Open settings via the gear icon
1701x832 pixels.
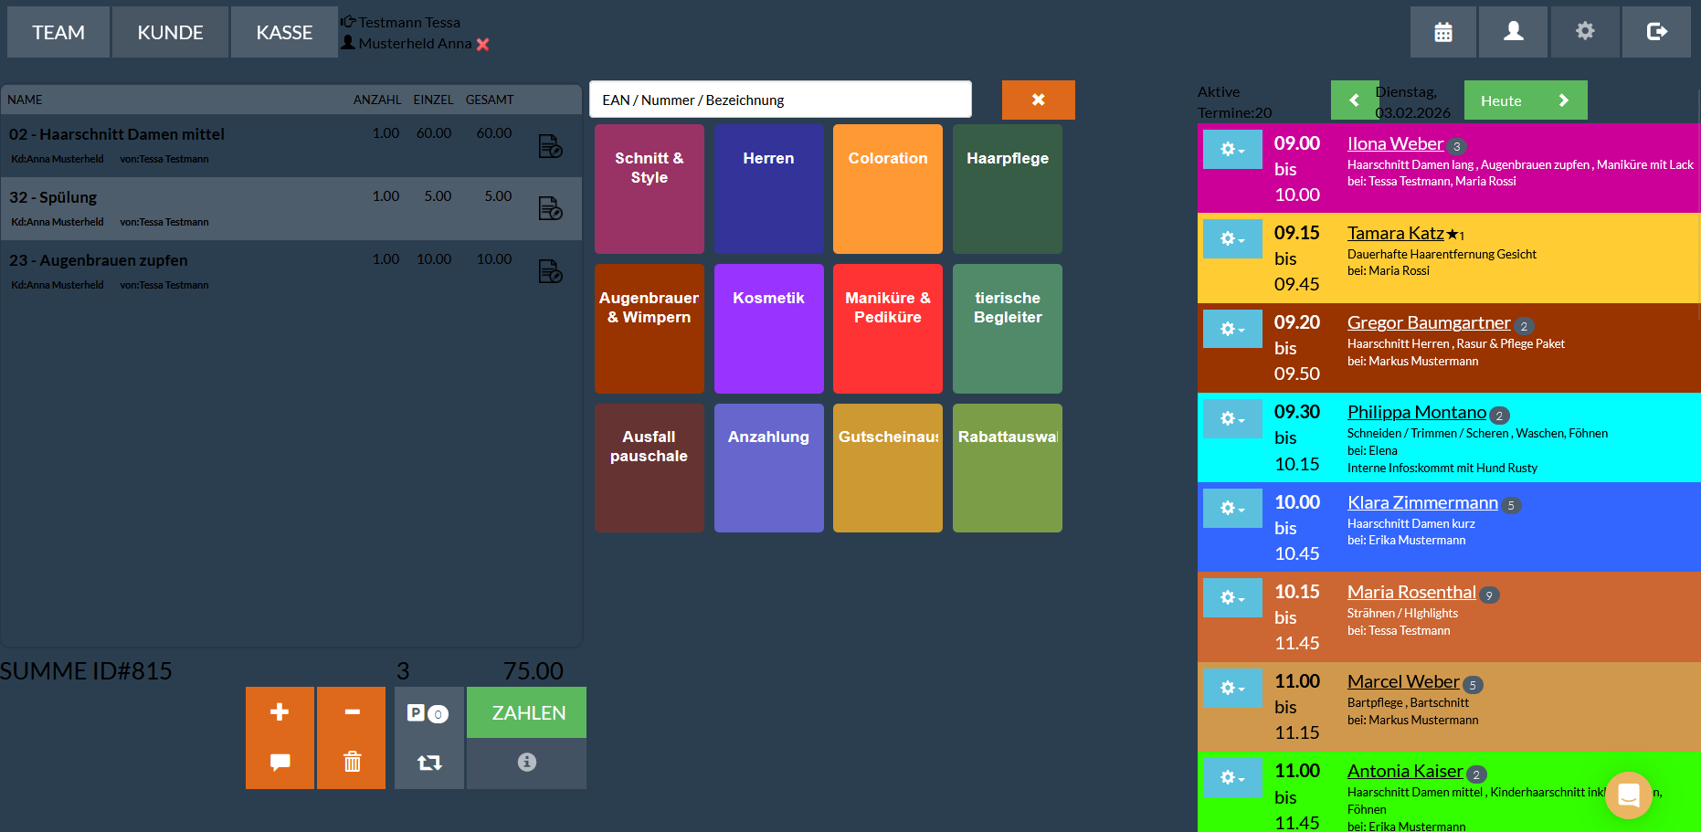(x=1584, y=32)
